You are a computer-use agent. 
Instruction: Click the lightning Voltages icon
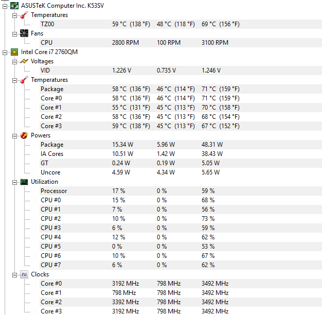point(24,61)
